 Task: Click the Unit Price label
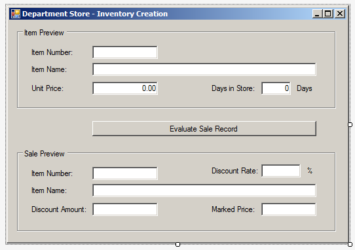coord(48,88)
